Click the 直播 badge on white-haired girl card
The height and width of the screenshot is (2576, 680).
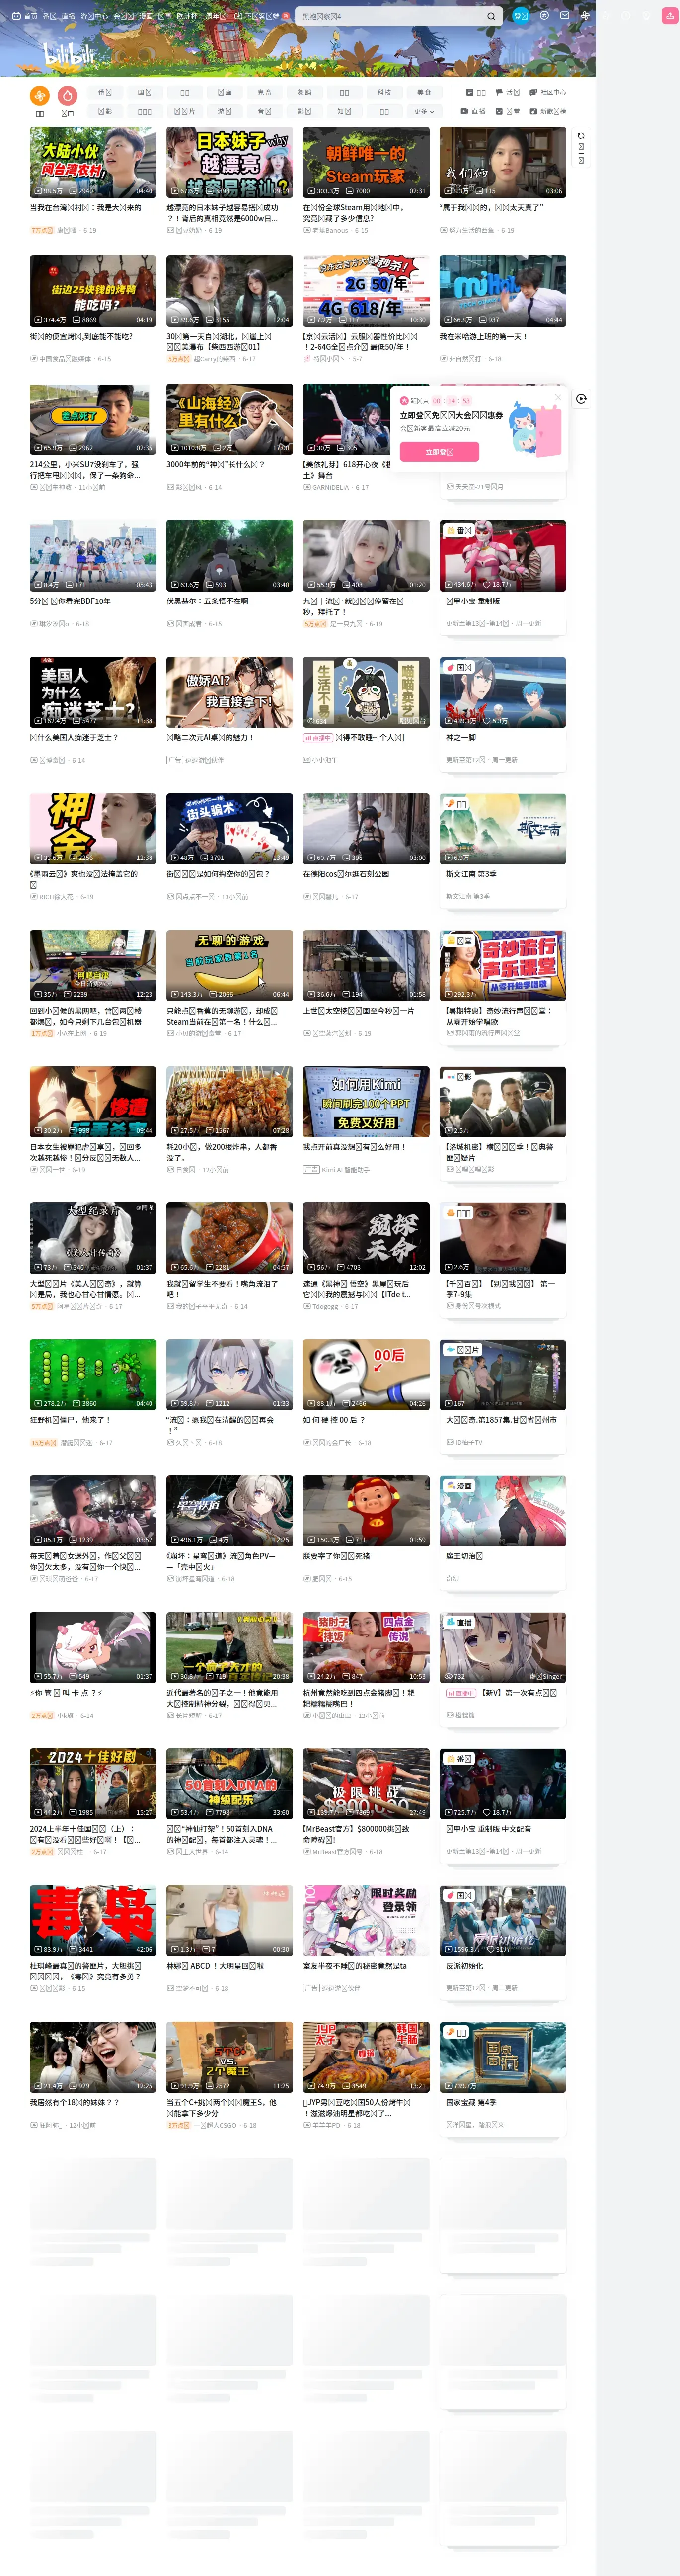tap(459, 1622)
